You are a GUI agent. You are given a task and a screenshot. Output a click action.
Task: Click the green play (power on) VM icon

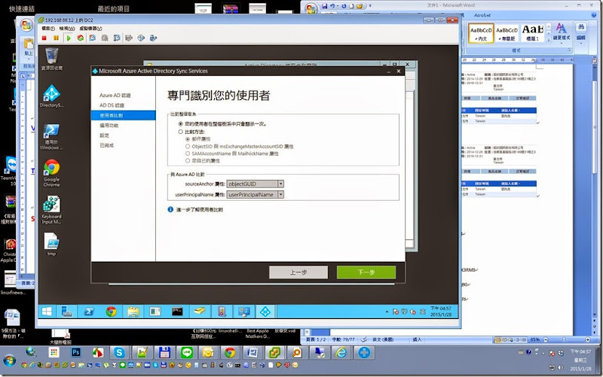69,38
